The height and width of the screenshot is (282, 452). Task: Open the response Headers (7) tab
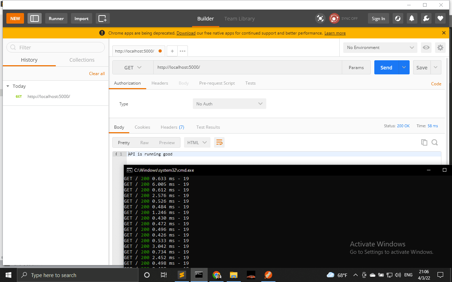tap(172, 127)
